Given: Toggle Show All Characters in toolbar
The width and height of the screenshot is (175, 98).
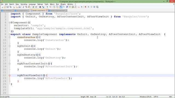Looking at the screenshot, I should [x=64, y=7].
